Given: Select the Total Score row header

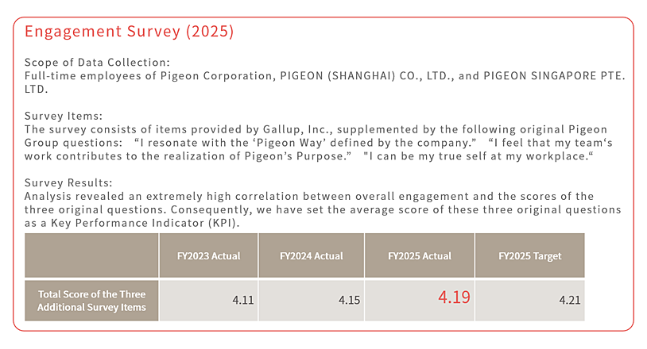Looking at the screenshot, I should (91, 300).
